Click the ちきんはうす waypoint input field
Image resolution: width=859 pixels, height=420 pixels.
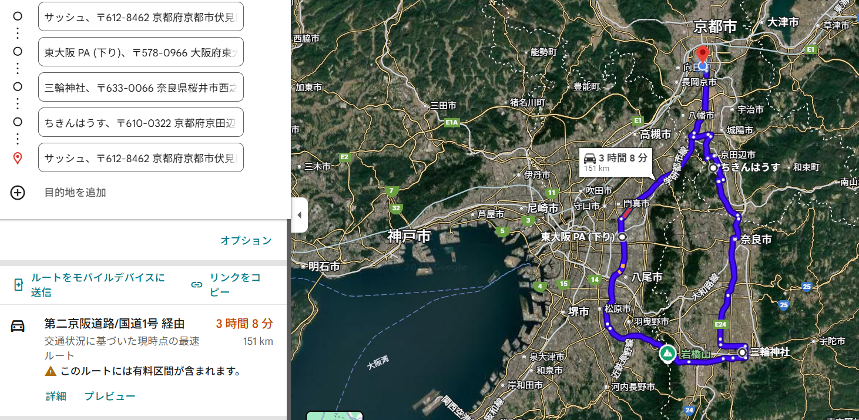click(141, 122)
